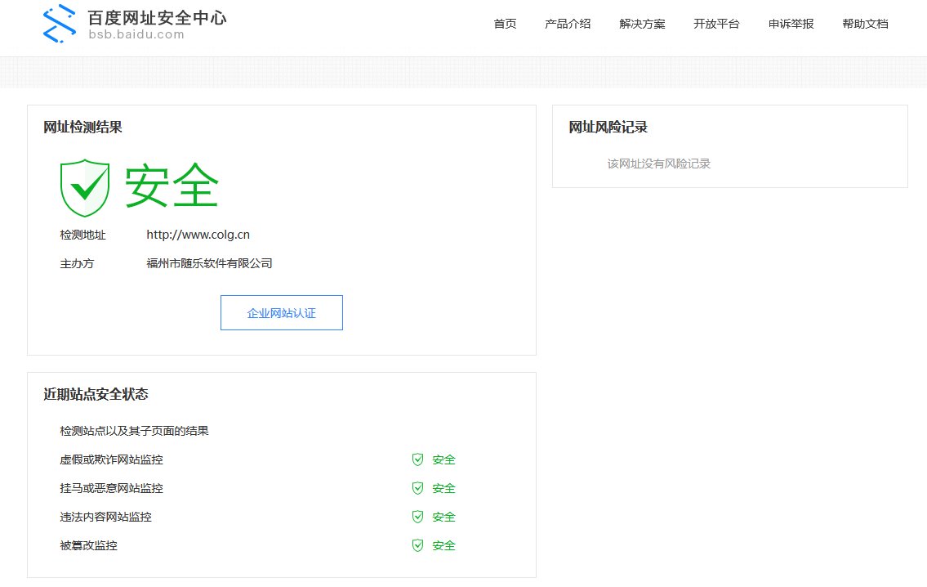This screenshot has width=927, height=587.
Task: Click the 检测站点以及其子页面的结果 line
Action: [x=134, y=431]
